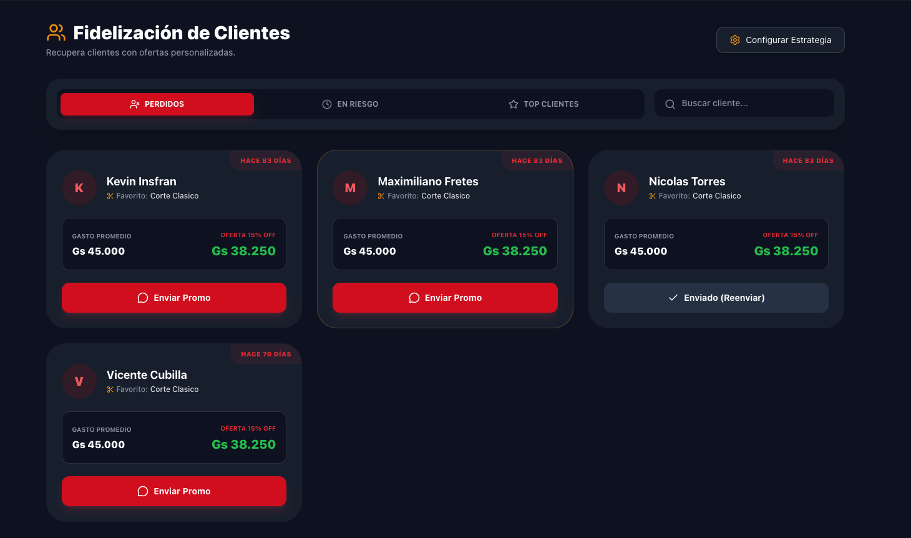
Task: Resend promo to Nicolas Torres
Action: click(716, 298)
